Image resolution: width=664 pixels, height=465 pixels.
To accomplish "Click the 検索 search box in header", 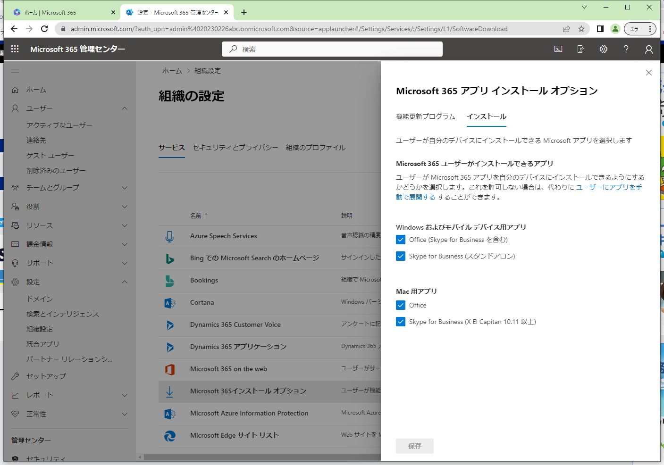I will (x=332, y=49).
